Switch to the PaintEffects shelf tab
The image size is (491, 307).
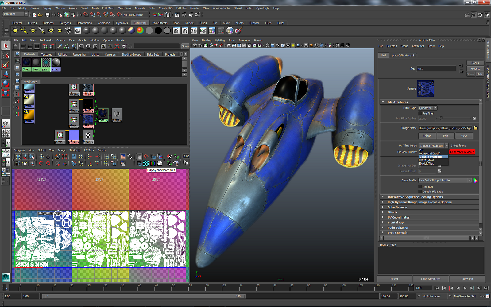[x=160, y=23]
